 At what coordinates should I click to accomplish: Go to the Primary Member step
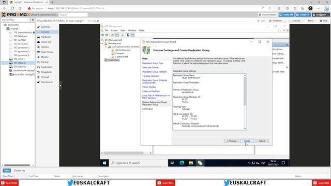pyautogui.click(x=149, y=87)
